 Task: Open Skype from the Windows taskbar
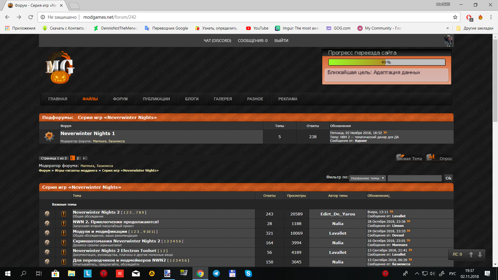[248, 273]
